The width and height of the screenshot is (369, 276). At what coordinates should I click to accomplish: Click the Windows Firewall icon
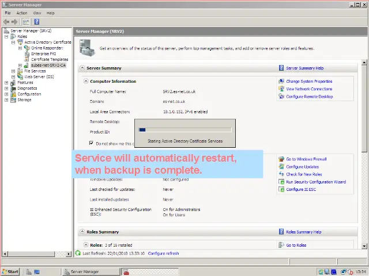281,159
